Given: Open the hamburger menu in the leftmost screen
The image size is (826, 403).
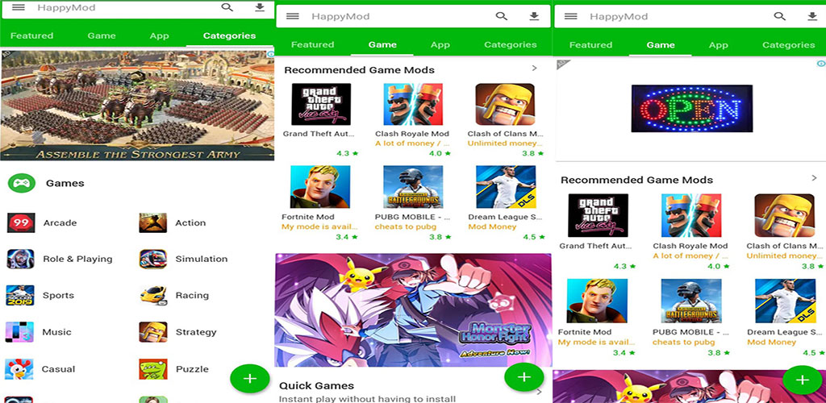Looking at the screenshot, I should (x=18, y=7).
